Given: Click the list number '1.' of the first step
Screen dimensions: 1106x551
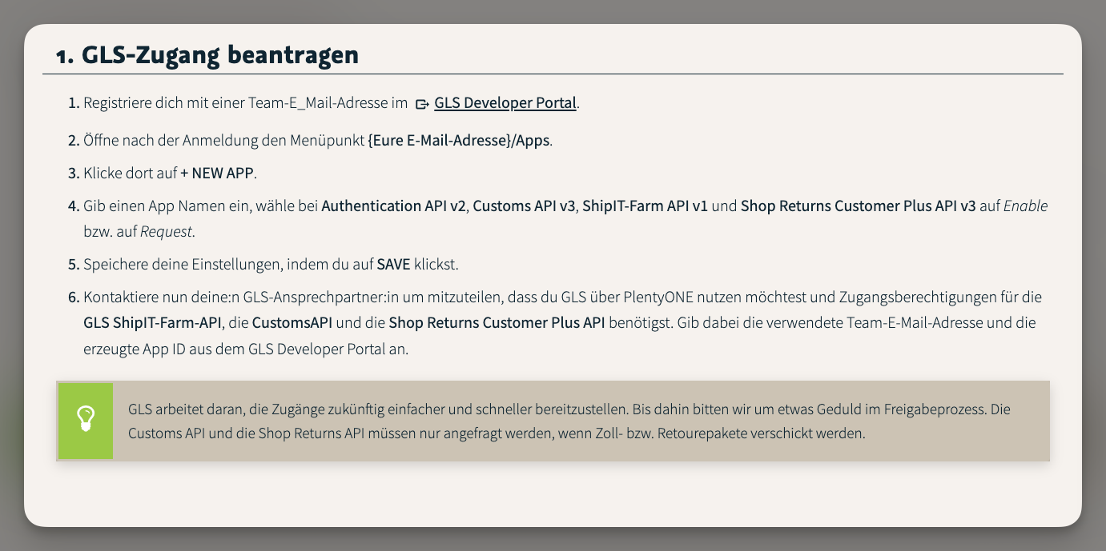Looking at the screenshot, I should 74,103.
